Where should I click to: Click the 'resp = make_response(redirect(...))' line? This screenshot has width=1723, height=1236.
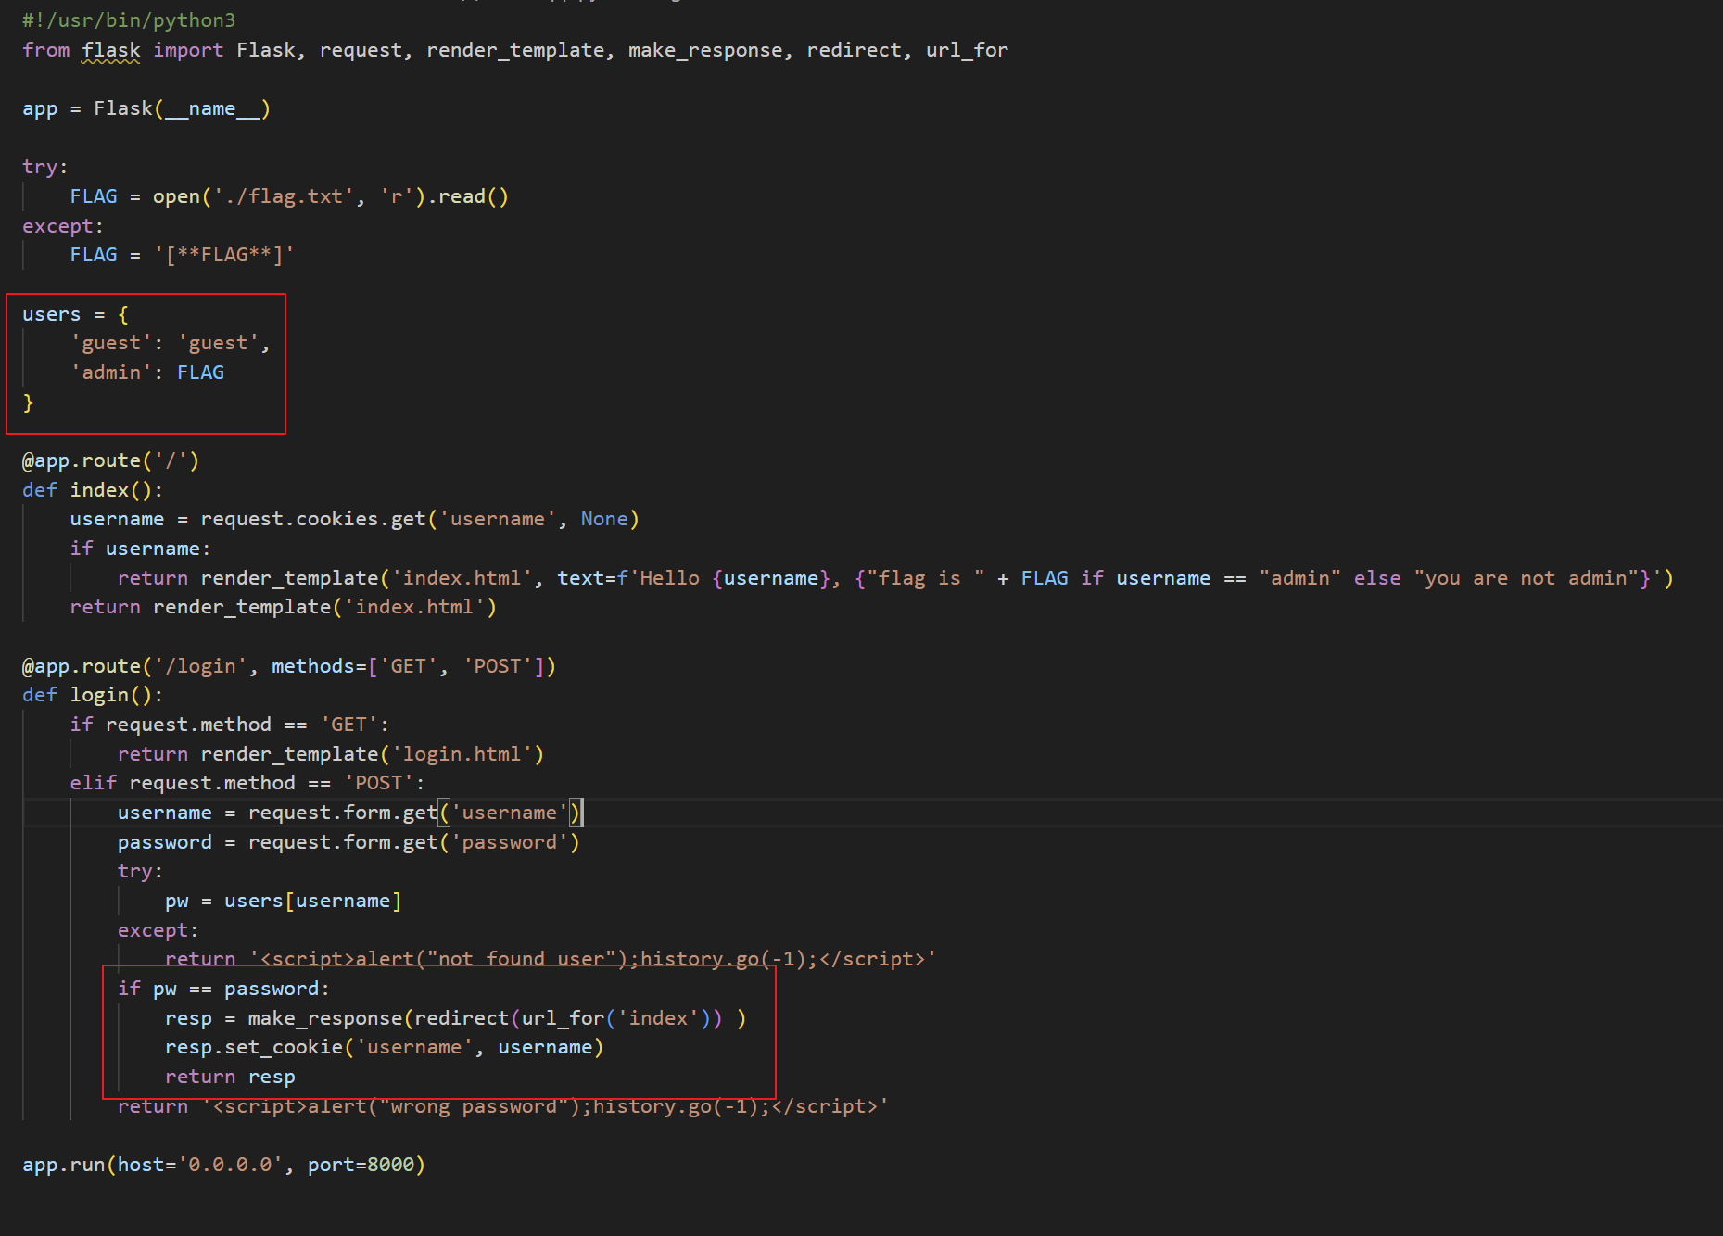point(456,1018)
